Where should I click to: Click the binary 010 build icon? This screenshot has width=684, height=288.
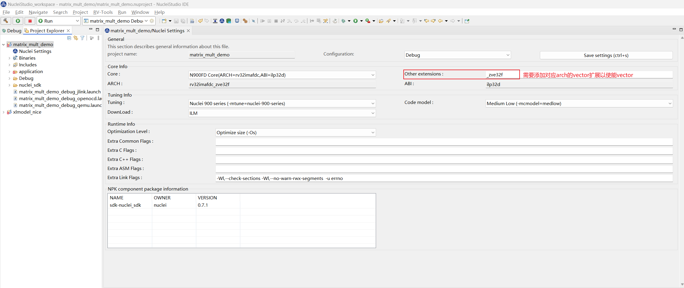click(x=192, y=21)
